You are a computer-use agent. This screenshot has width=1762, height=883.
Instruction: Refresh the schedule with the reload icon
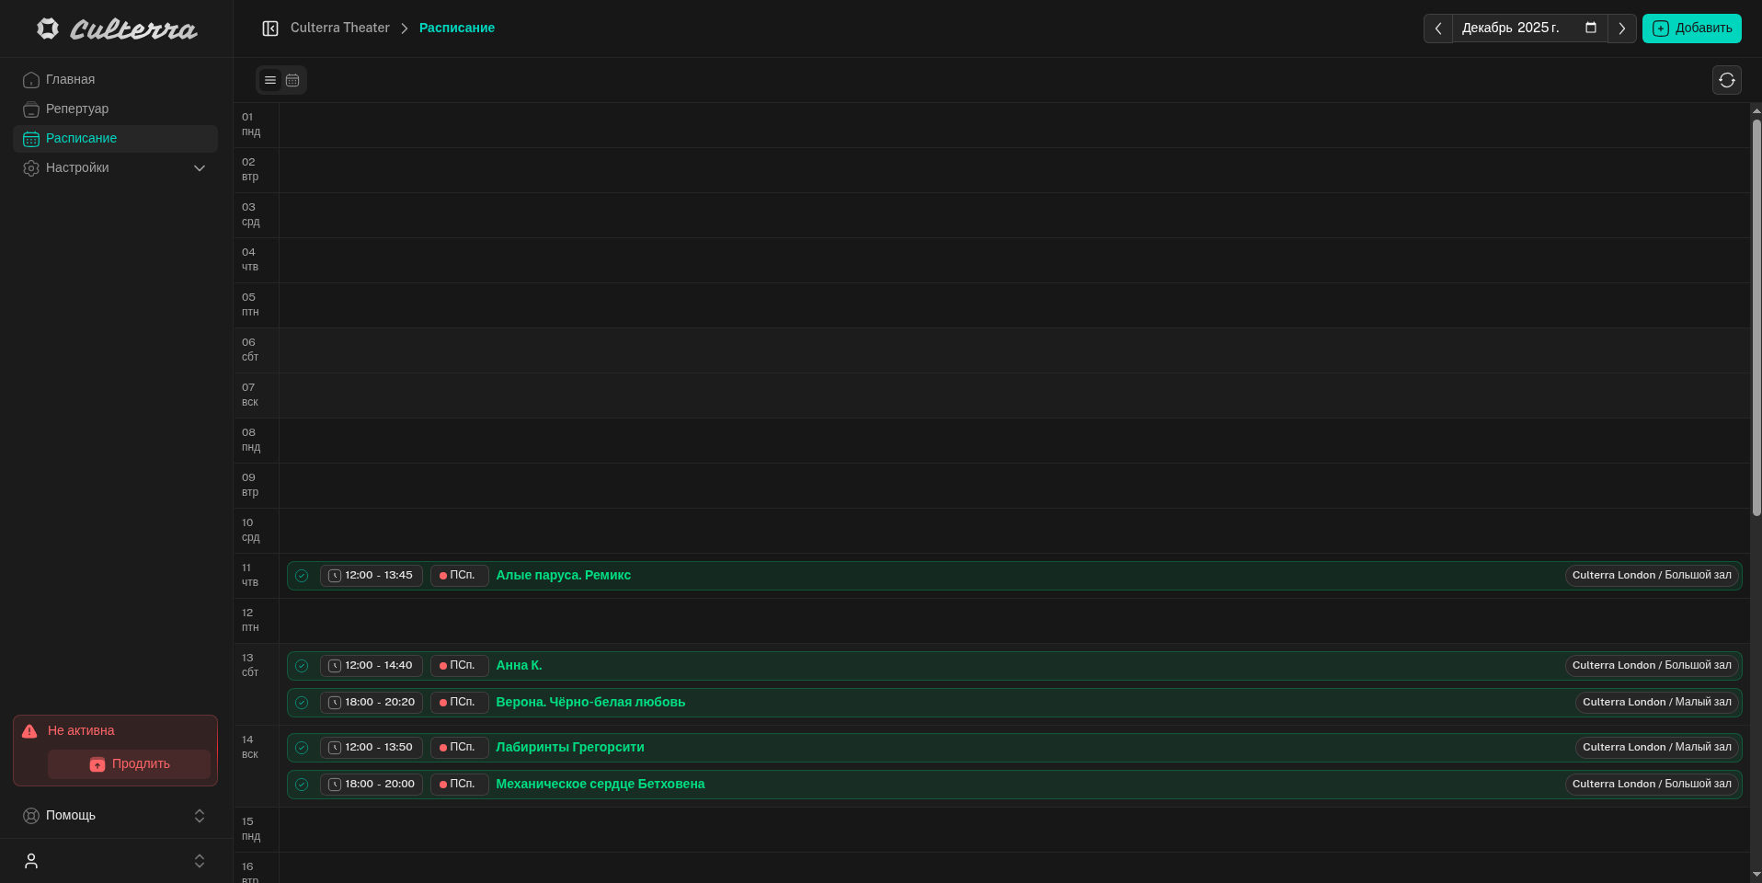(x=1726, y=80)
